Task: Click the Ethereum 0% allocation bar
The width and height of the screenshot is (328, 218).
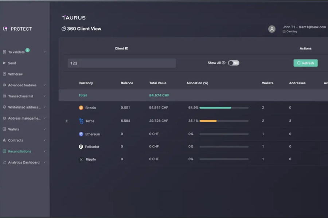Action: [x=224, y=134]
